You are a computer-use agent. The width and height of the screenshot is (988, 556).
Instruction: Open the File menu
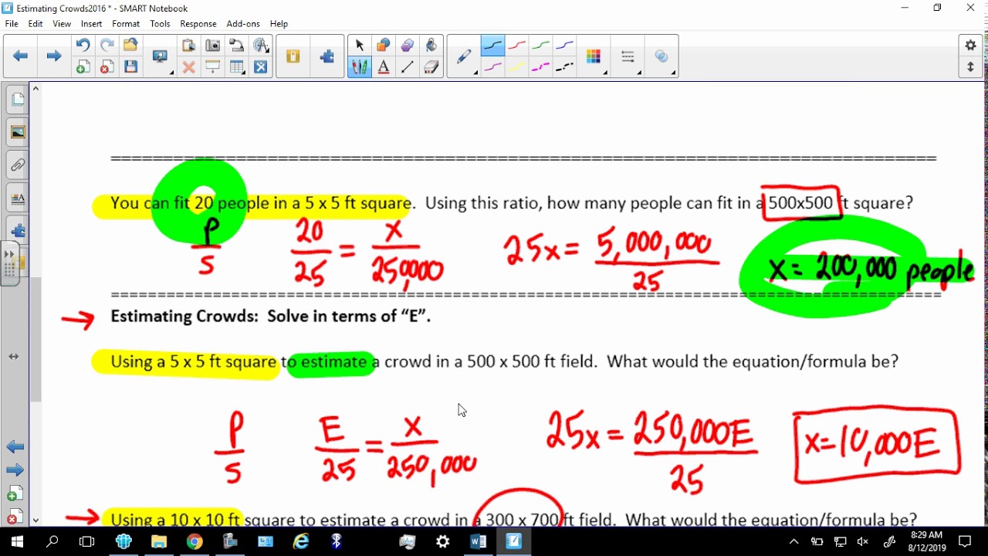(12, 24)
